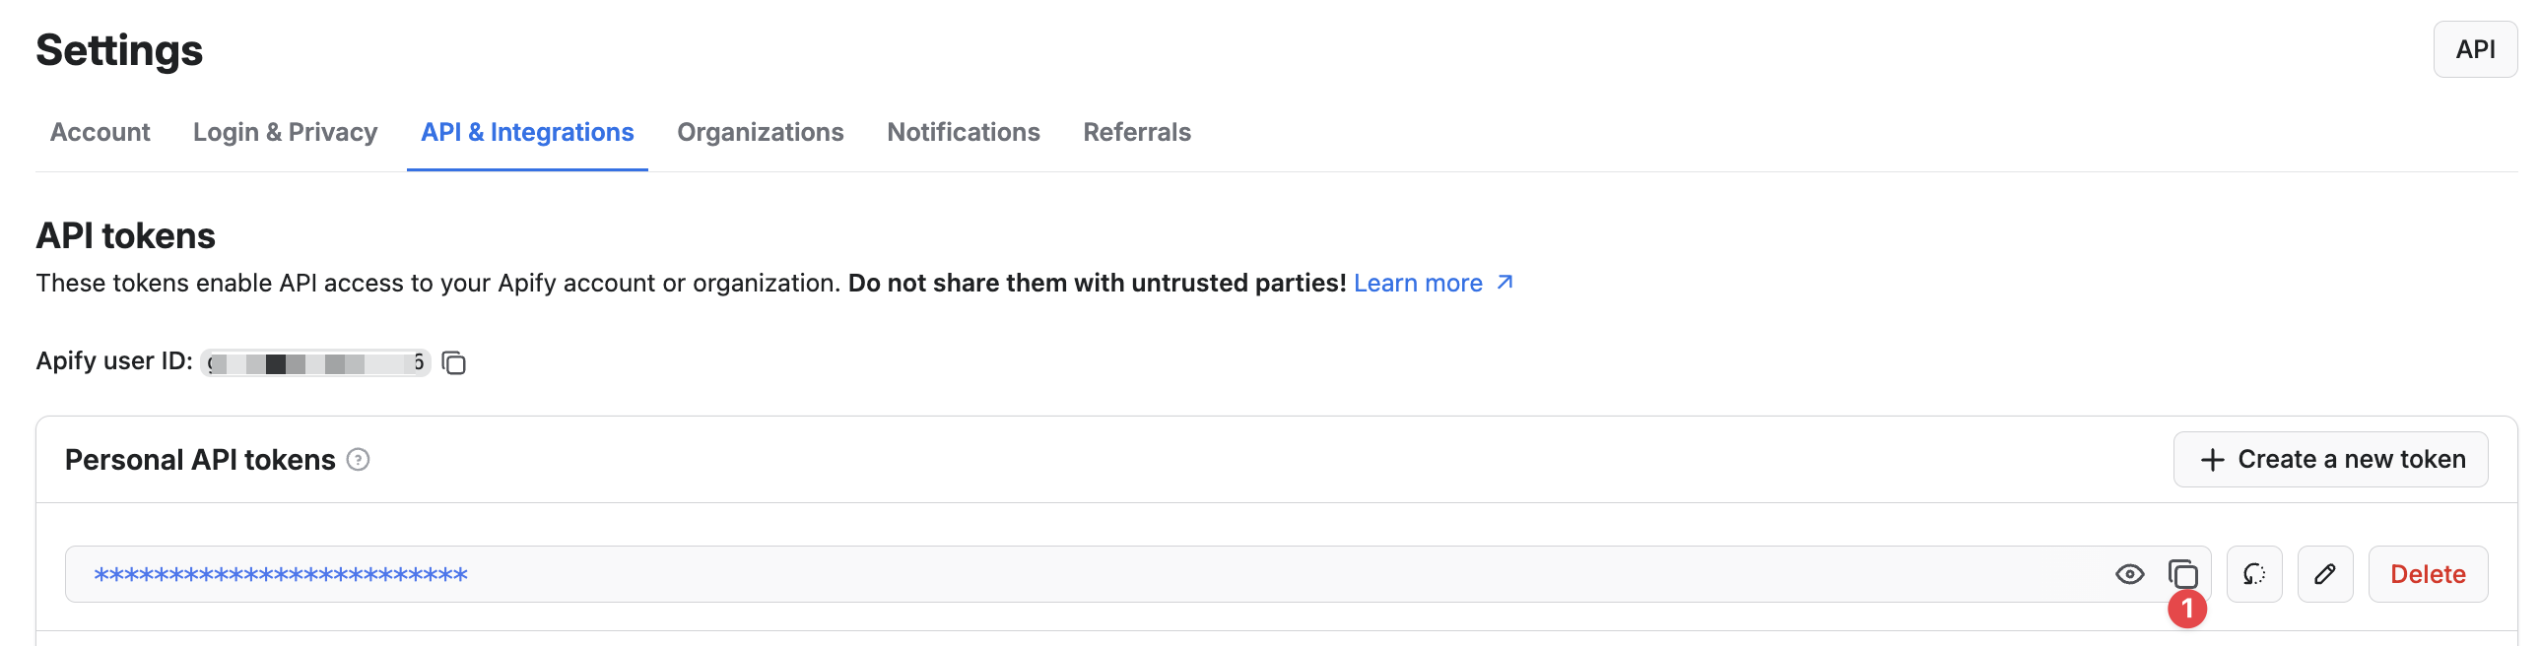Open the Notifications tab
This screenshot has width=2540, height=646.
pos(963,131)
